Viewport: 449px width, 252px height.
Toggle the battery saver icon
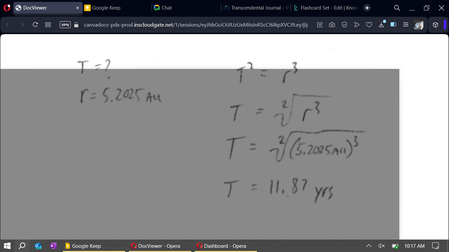pos(393,25)
